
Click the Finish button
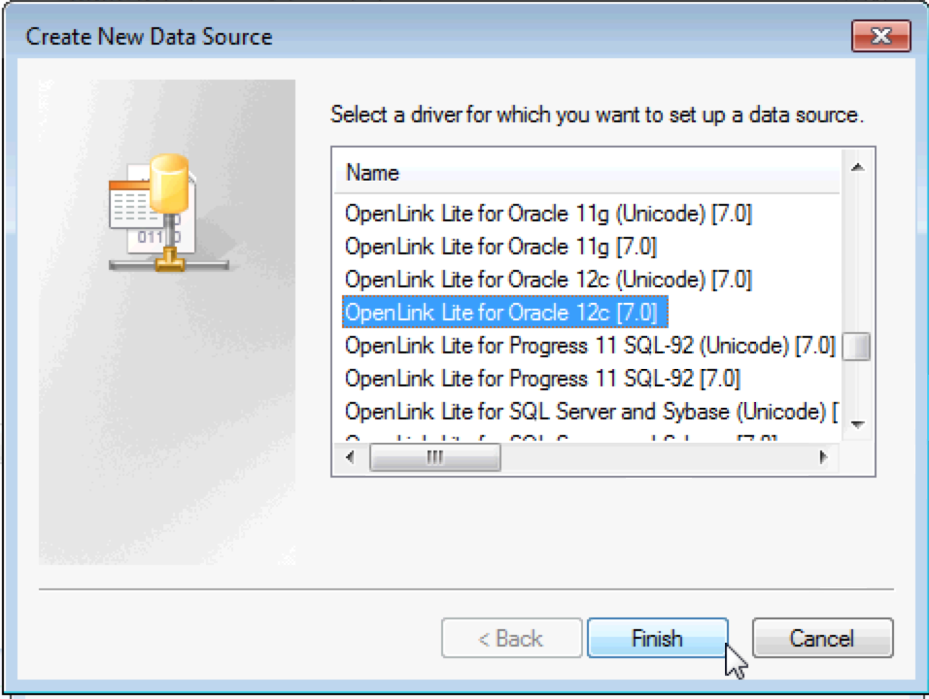(x=657, y=639)
